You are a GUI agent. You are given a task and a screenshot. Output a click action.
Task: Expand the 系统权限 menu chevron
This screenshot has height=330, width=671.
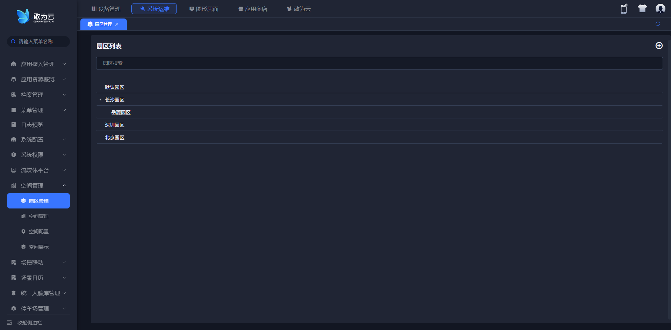click(x=64, y=155)
